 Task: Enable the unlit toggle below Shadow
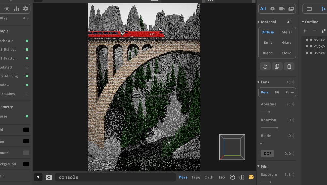coord(27,94)
